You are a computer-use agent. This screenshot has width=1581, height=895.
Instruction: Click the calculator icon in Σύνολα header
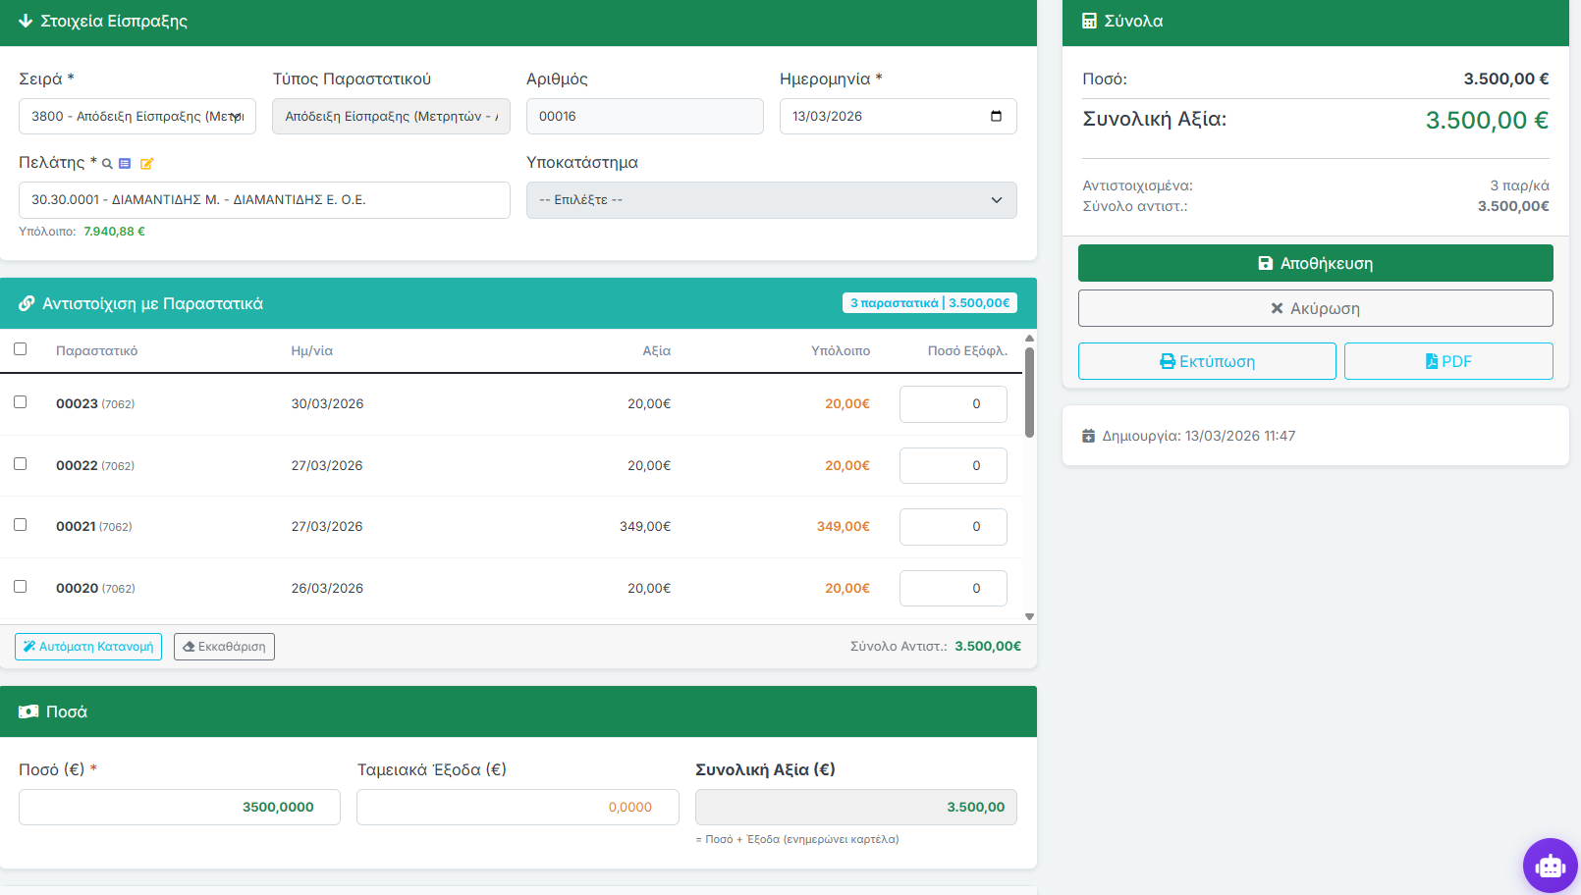click(1089, 21)
